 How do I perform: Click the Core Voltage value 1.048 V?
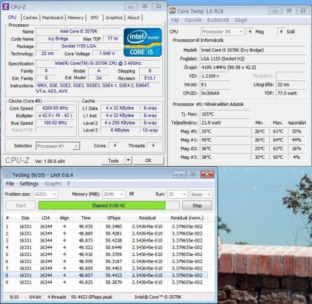107,54
